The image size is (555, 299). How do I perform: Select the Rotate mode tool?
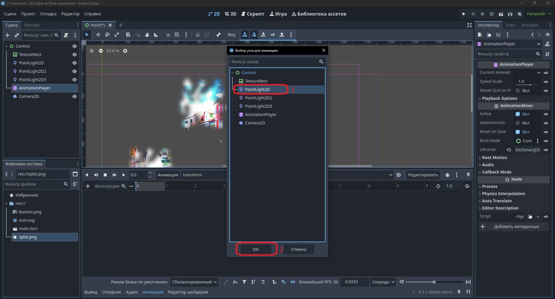pyautogui.click(x=107, y=35)
